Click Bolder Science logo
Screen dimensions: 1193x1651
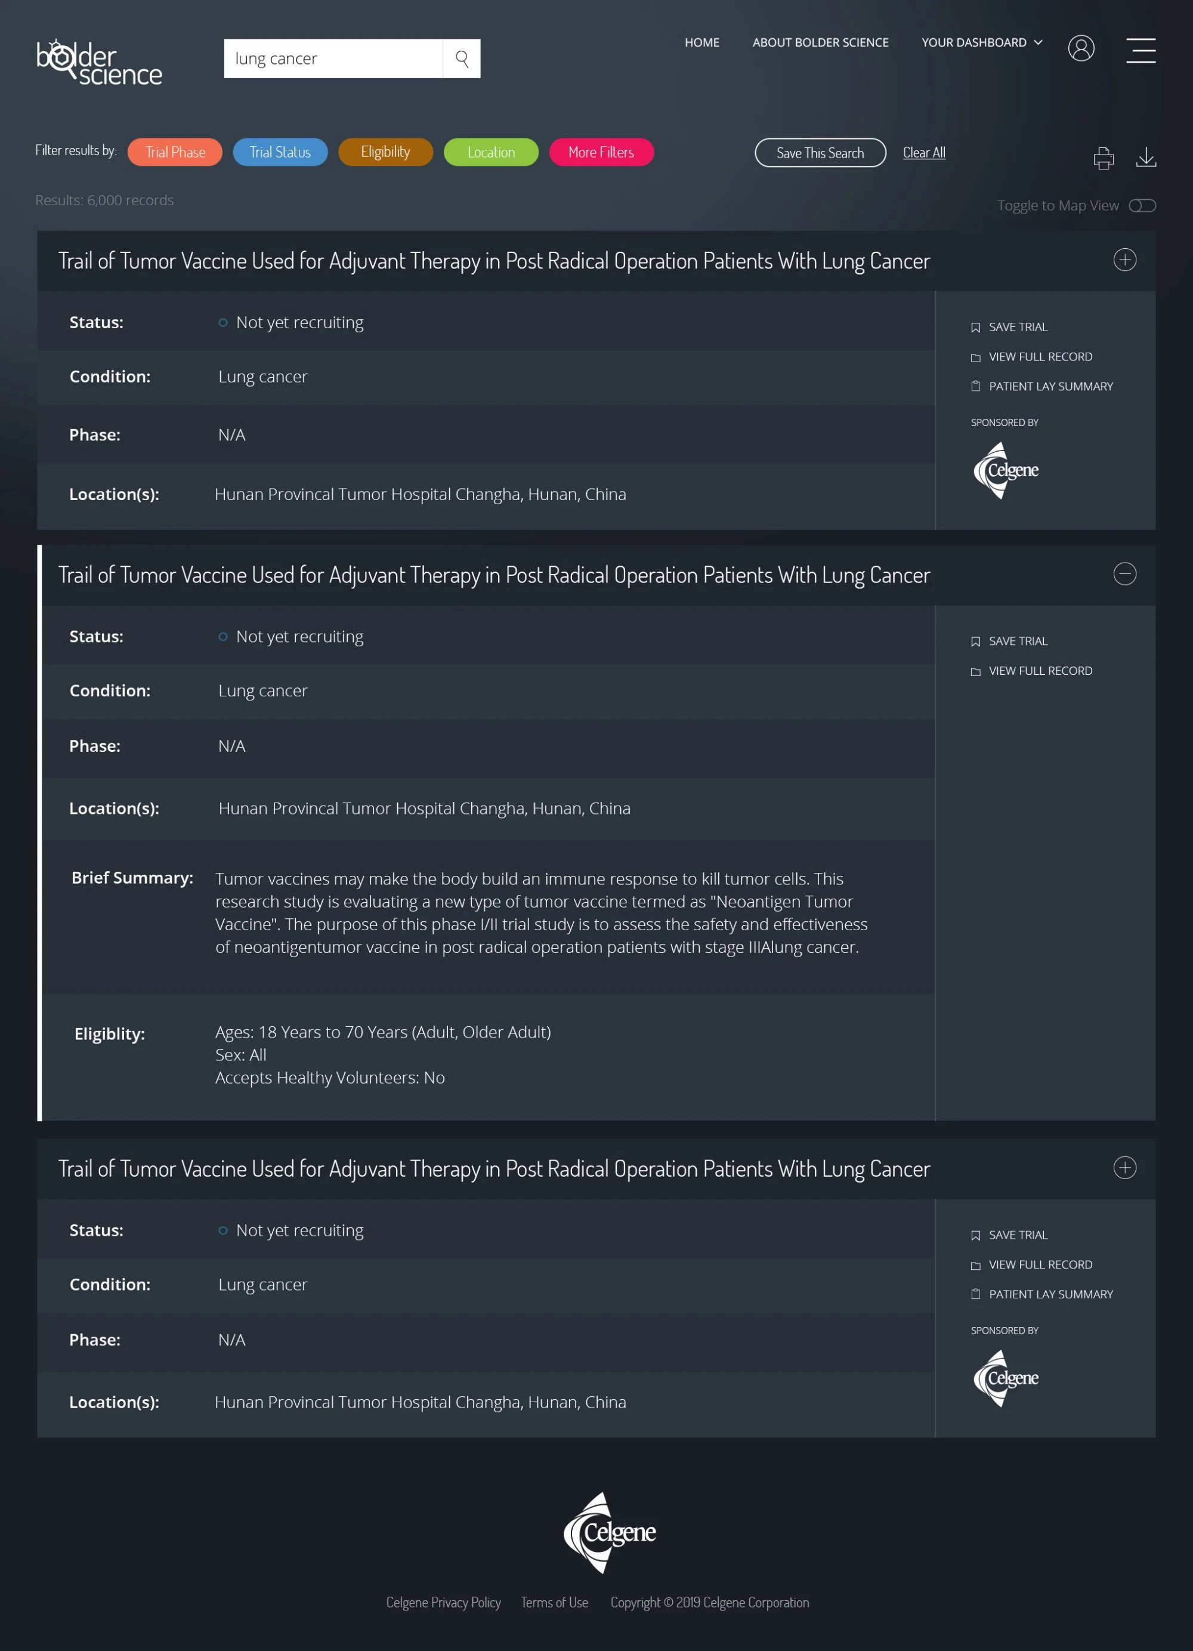coord(99,63)
